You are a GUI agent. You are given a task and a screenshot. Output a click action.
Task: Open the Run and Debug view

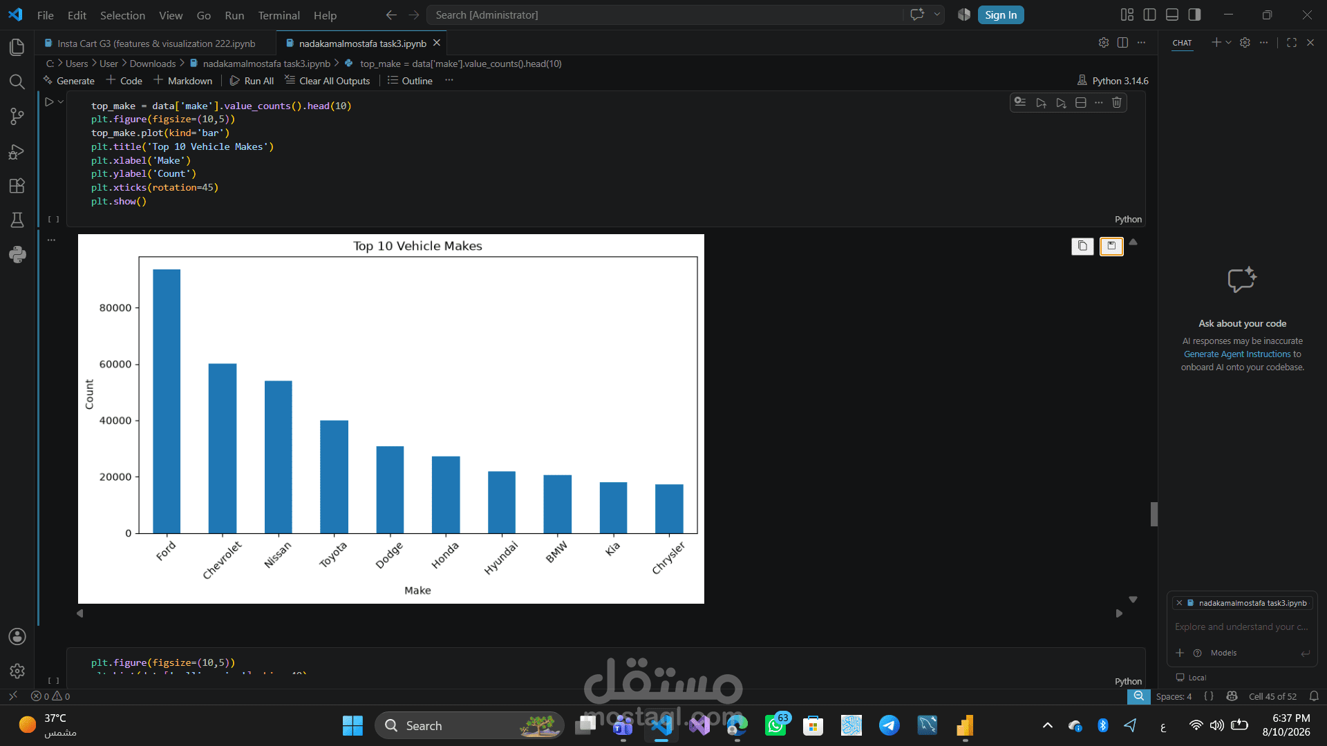[17, 152]
